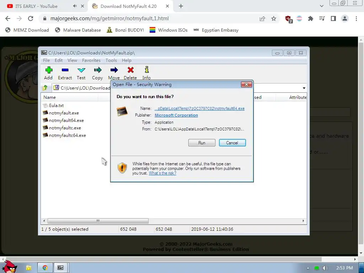Open the Tools menu in 7-Zip
Screen dimensions: 364x273
[111, 60]
